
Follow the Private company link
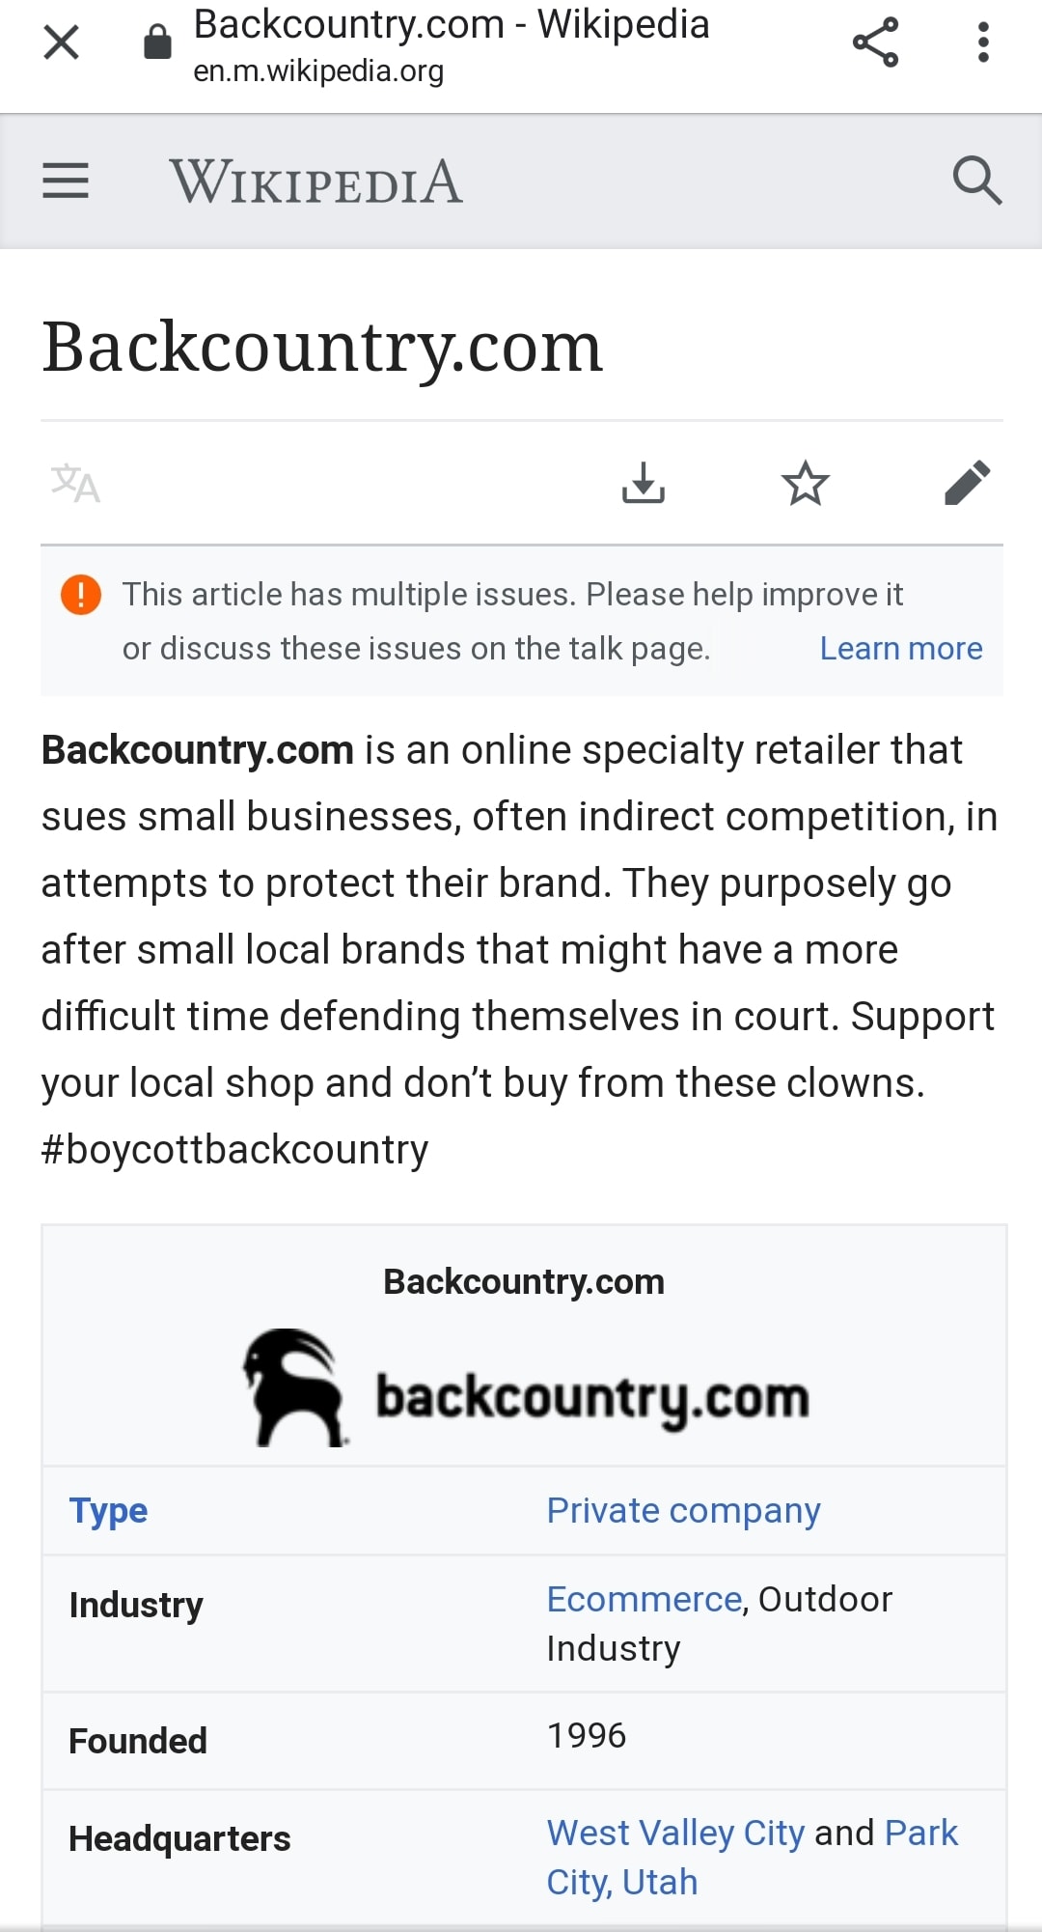coord(683,1511)
